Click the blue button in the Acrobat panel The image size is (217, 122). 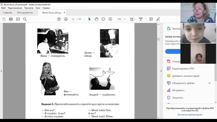click(x=173, y=51)
